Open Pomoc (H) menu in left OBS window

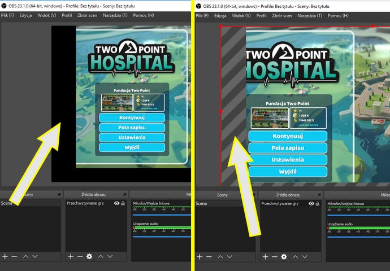[144, 15]
